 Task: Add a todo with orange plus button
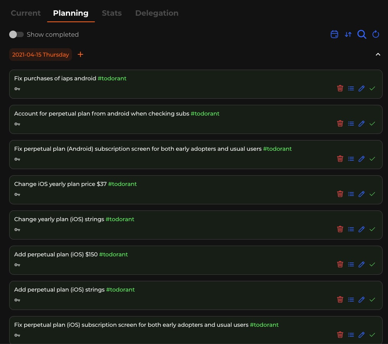[x=80, y=54]
